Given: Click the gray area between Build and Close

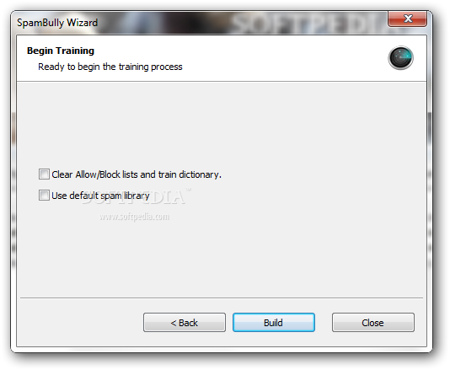Looking at the screenshot, I should [324, 323].
